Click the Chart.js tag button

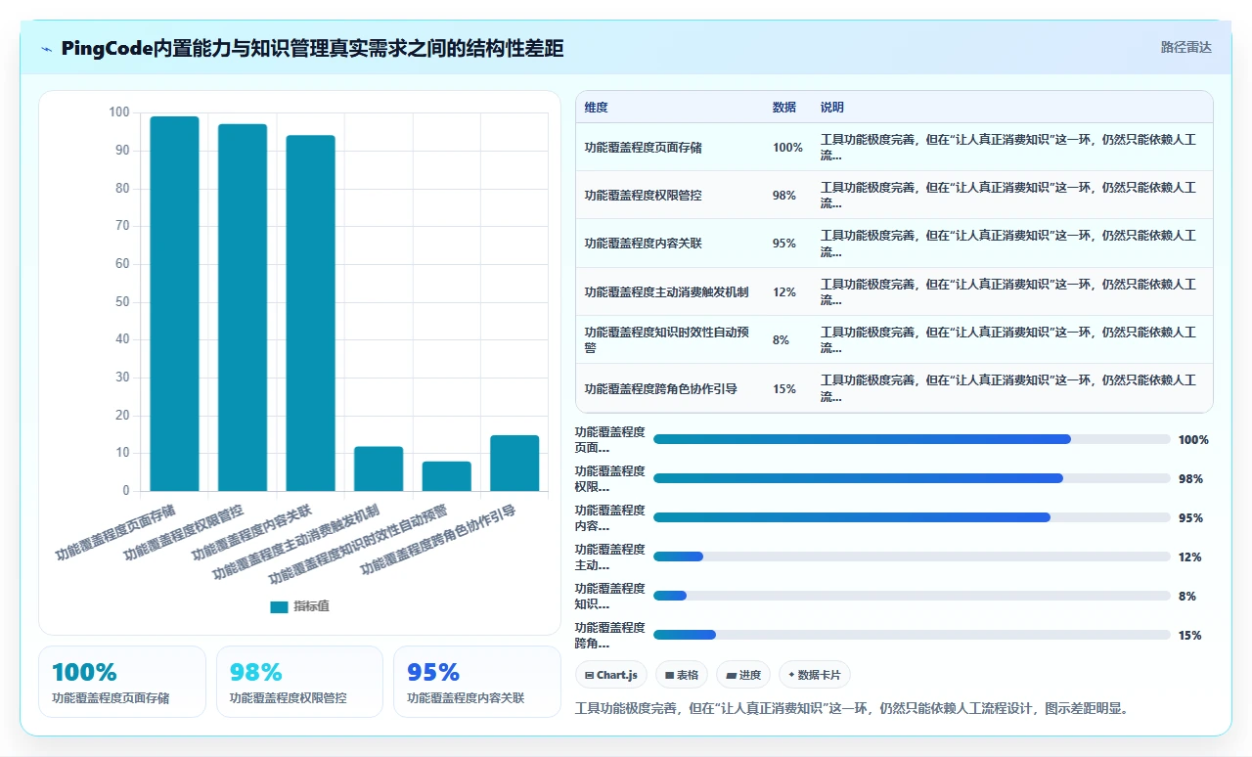click(611, 675)
